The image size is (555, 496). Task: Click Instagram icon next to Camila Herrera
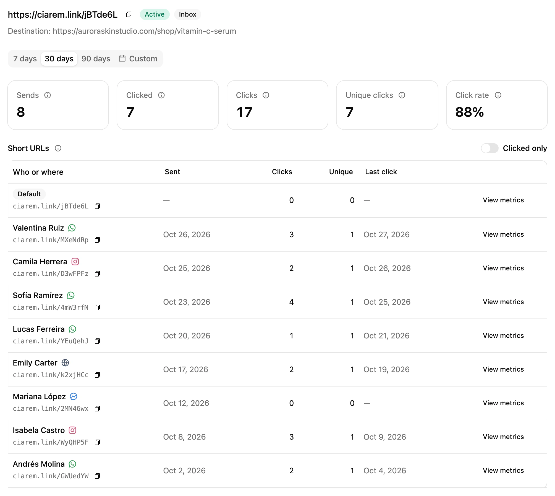pos(75,262)
